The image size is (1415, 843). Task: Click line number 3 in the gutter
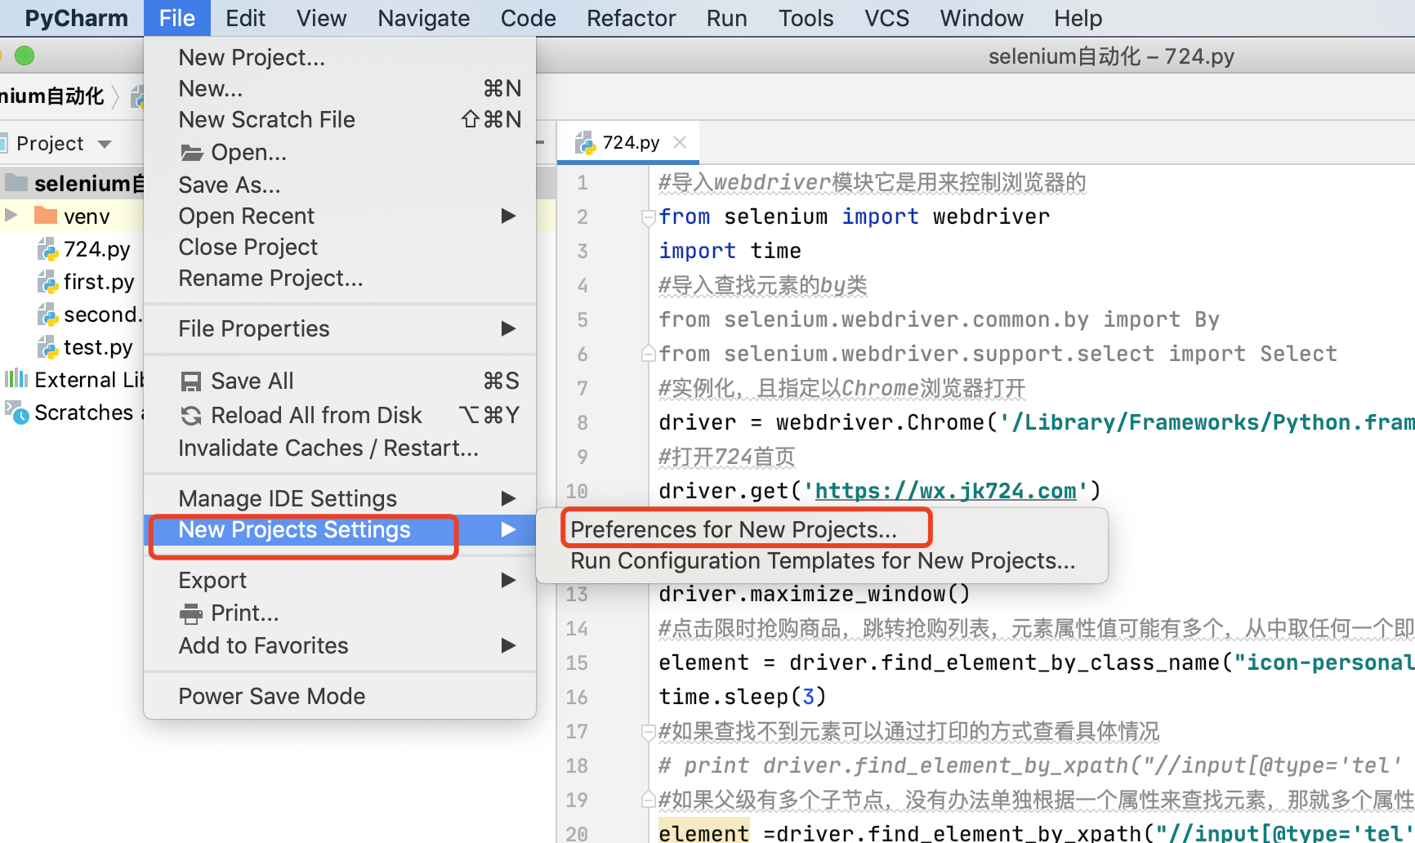point(583,252)
